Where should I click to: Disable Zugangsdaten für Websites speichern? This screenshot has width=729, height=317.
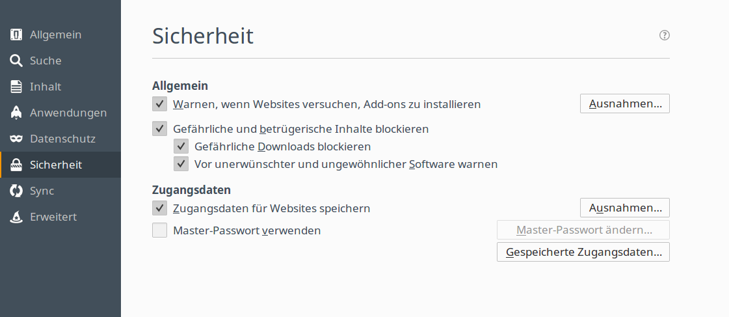(x=159, y=208)
